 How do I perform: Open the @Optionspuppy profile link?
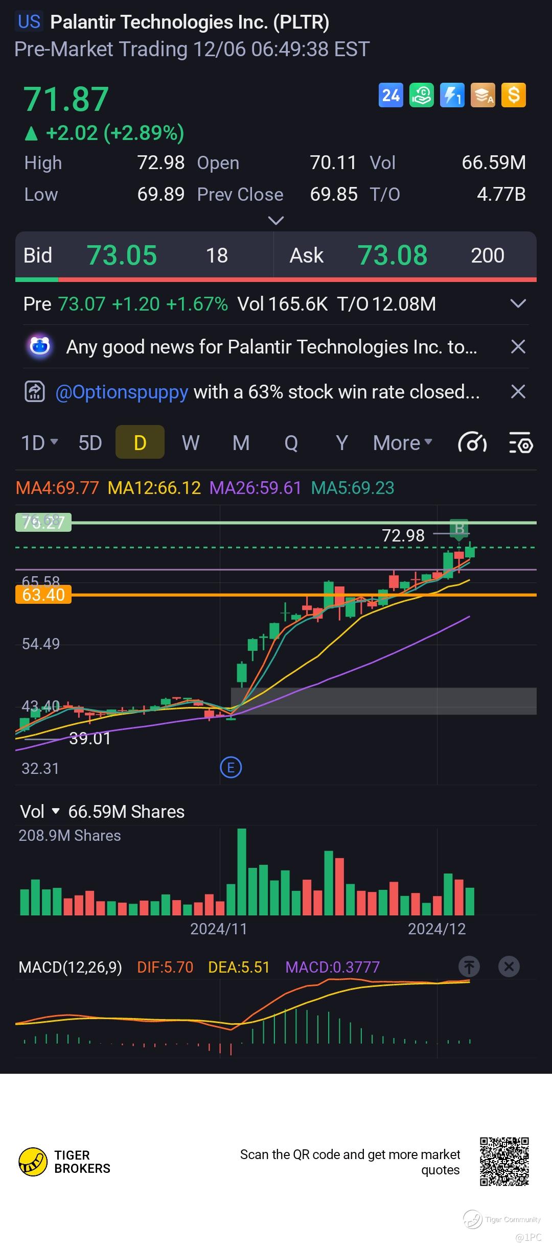pyautogui.click(x=122, y=392)
